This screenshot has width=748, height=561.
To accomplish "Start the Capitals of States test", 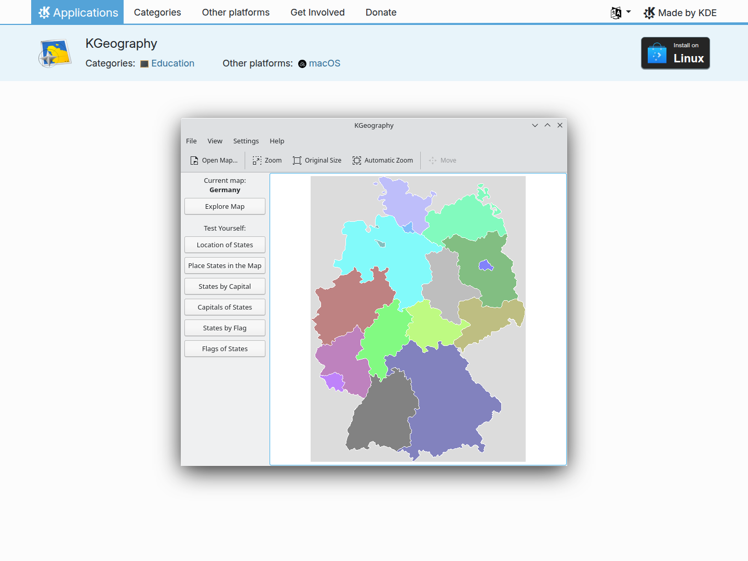I will pos(225,307).
